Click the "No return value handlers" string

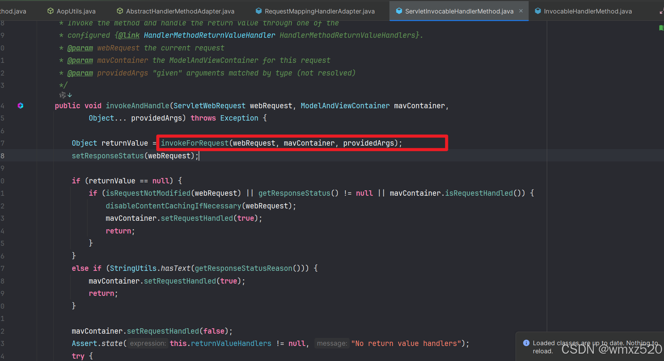[x=406, y=343]
